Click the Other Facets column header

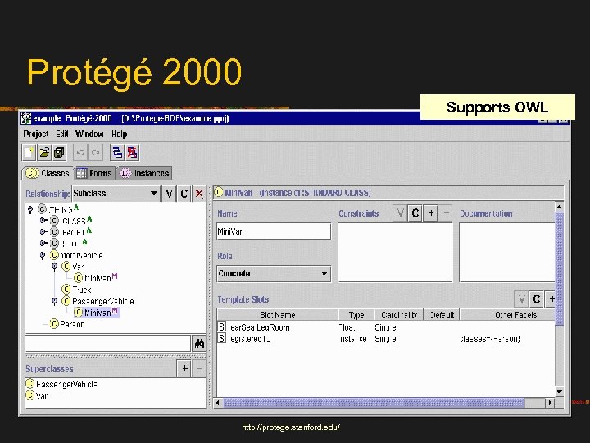(x=507, y=315)
